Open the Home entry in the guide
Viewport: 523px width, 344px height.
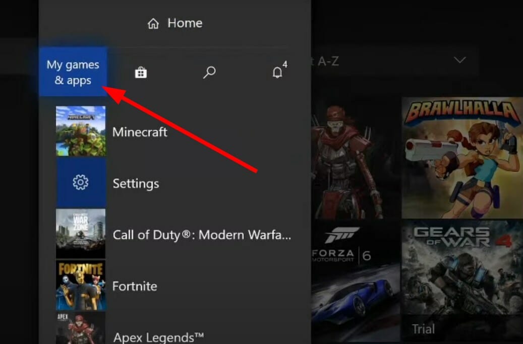point(175,23)
